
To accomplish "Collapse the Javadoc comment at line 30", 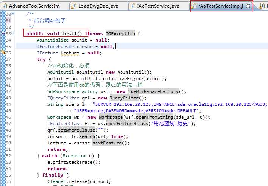I will (x=13, y=14).
